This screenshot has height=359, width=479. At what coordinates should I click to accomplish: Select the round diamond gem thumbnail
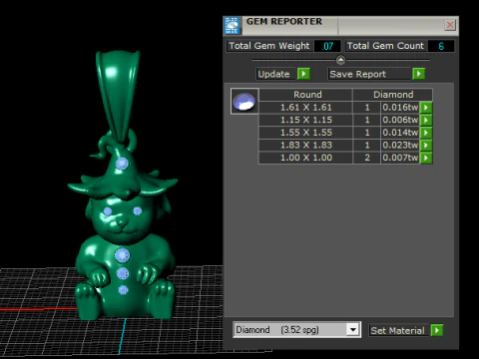244,101
